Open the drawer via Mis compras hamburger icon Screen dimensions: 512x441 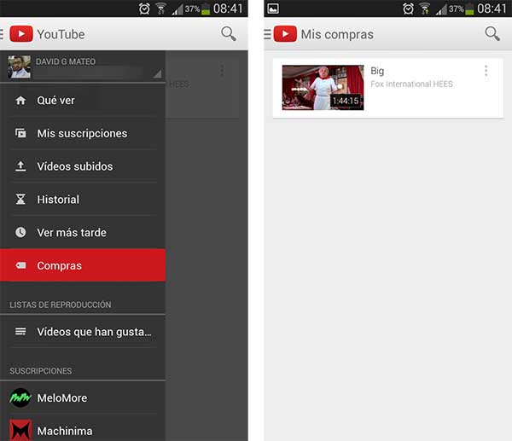click(267, 34)
